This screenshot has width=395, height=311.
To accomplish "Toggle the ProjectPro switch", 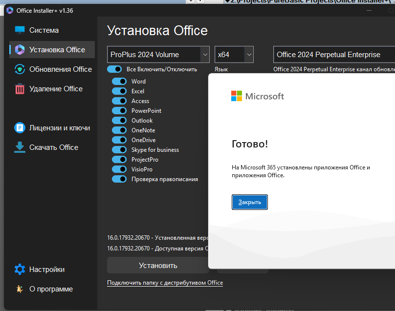I will point(119,160).
